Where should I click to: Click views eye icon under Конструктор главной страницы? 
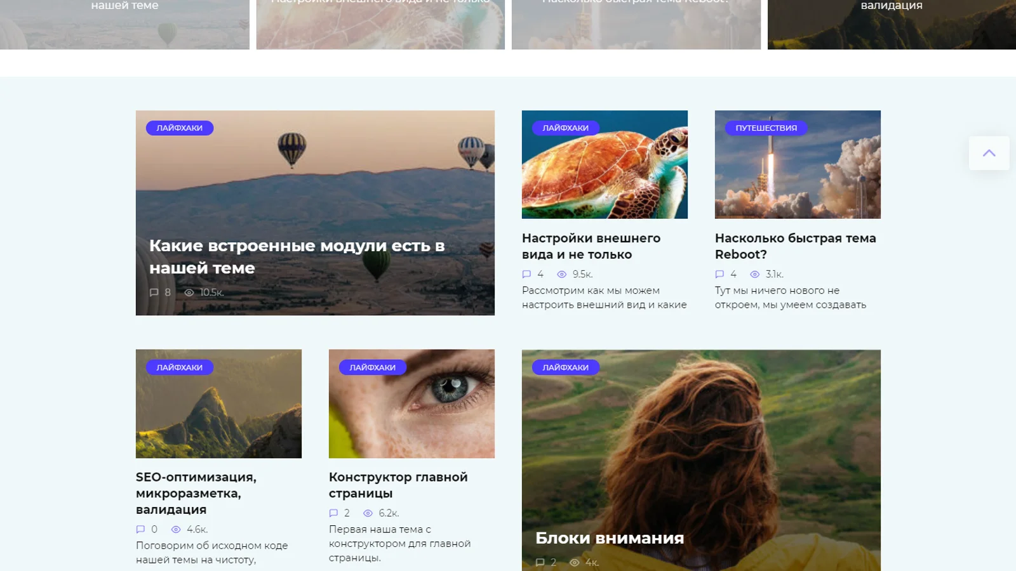(x=368, y=513)
